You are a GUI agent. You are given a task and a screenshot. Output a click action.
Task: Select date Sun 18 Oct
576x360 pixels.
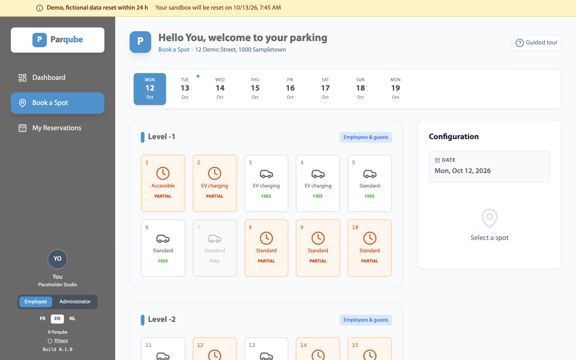point(360,89)
